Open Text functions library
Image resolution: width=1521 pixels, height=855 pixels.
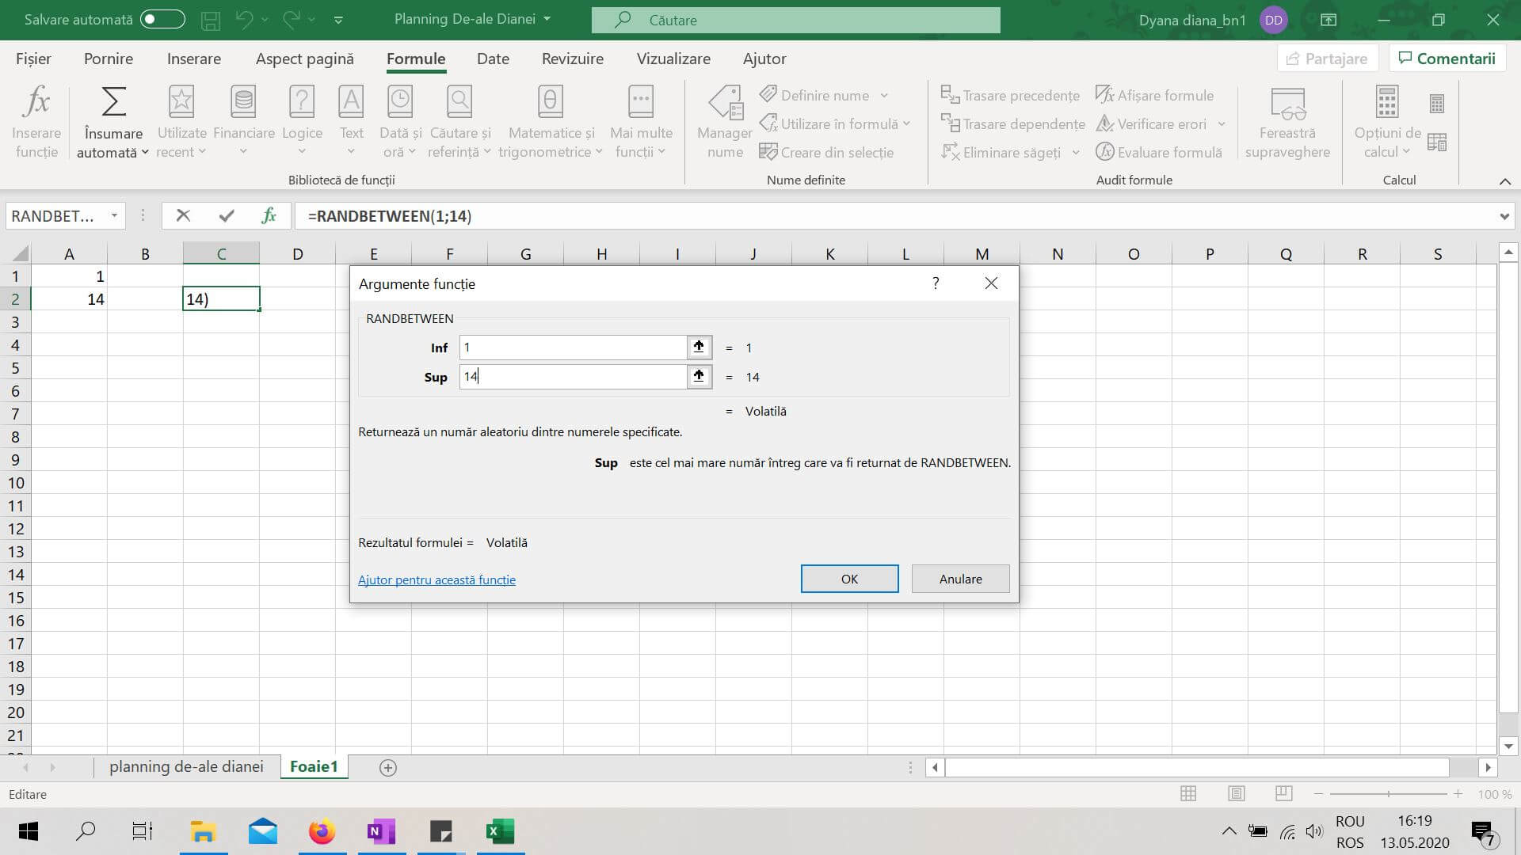[x=351, y=121]
